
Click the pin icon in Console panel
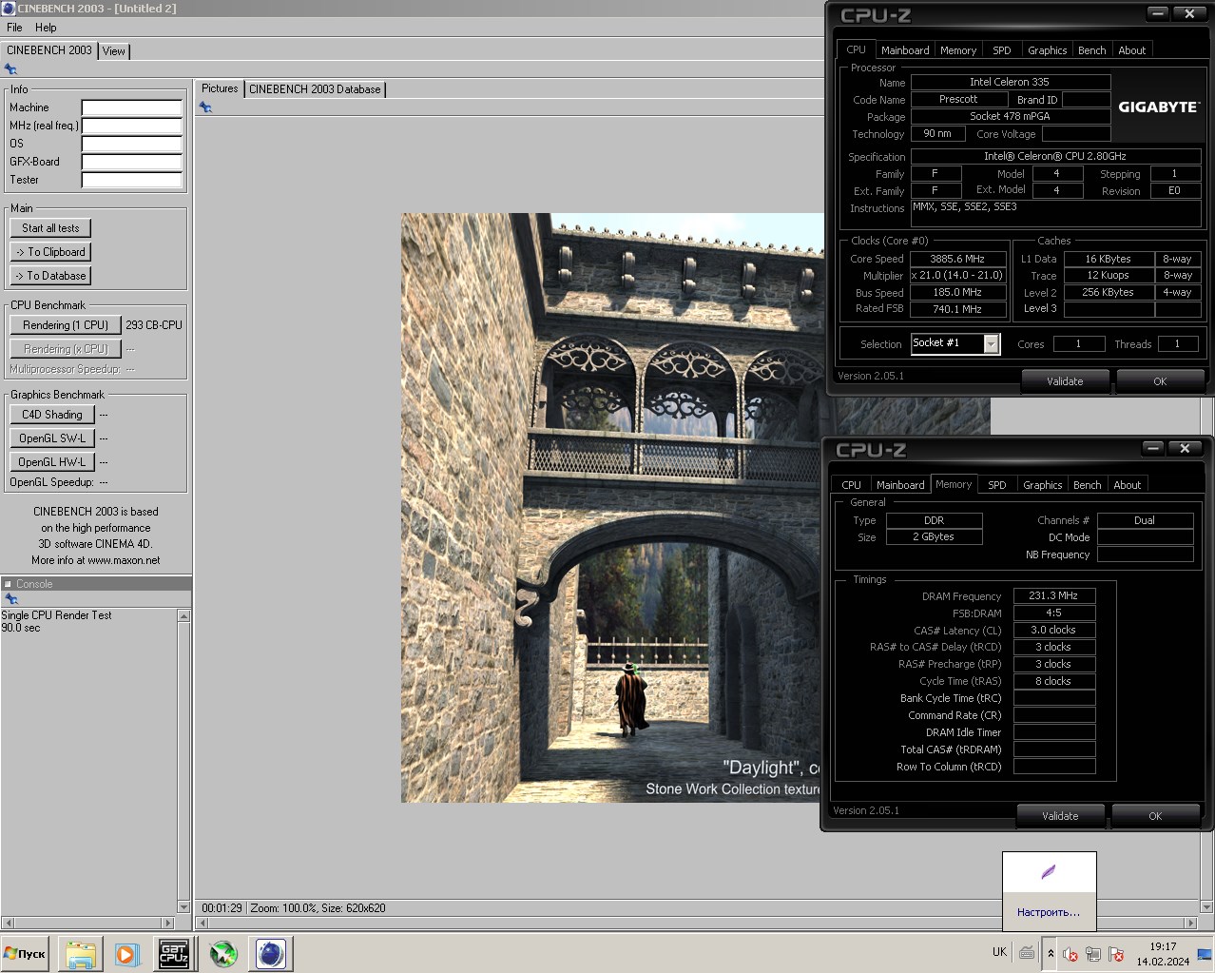pyautogui.click(x=10, y=599)
